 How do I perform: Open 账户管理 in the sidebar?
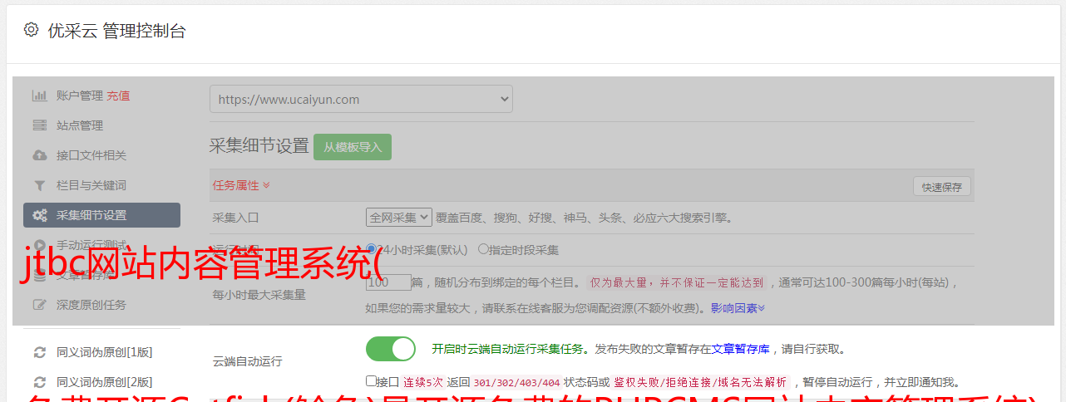(x=80, y=96)
